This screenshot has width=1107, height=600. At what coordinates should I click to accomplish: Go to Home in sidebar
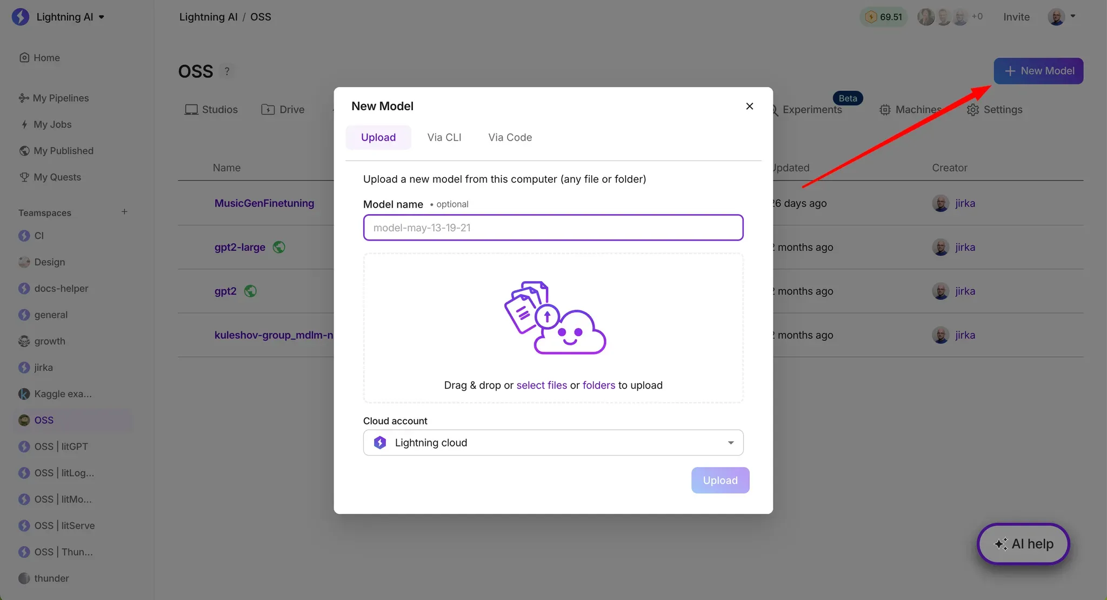click(40, 58)
